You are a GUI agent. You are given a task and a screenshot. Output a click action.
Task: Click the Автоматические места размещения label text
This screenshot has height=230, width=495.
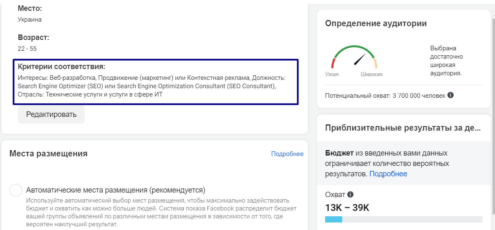(116, 190)
